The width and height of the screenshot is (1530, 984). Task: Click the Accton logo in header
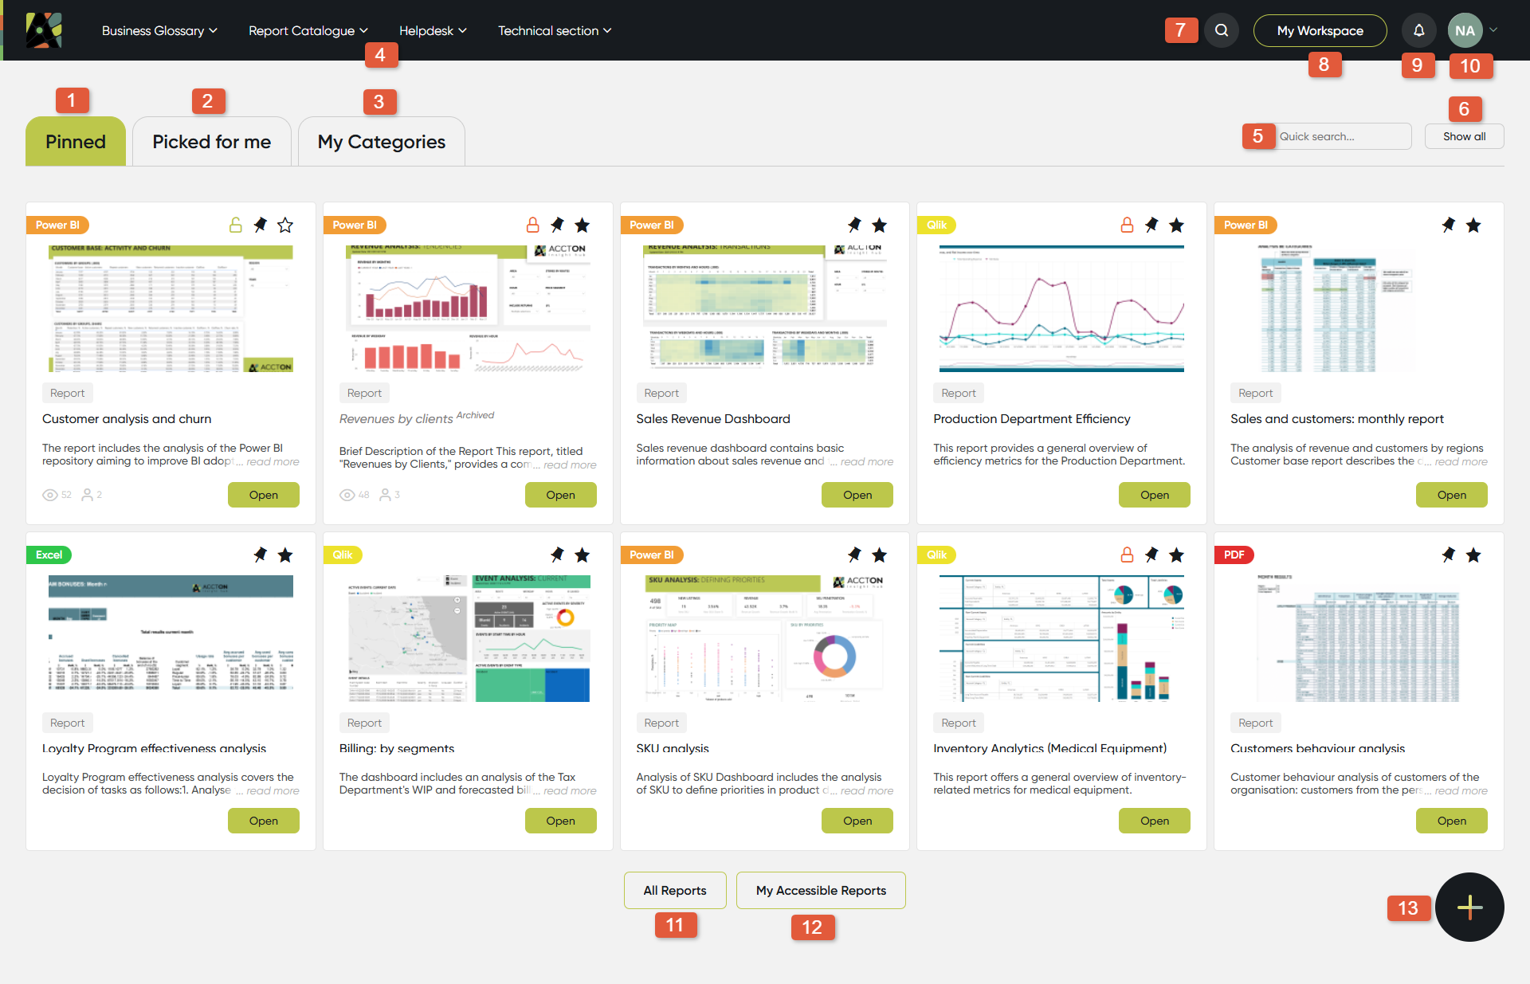pyautogui.click(x=44, y=30)
